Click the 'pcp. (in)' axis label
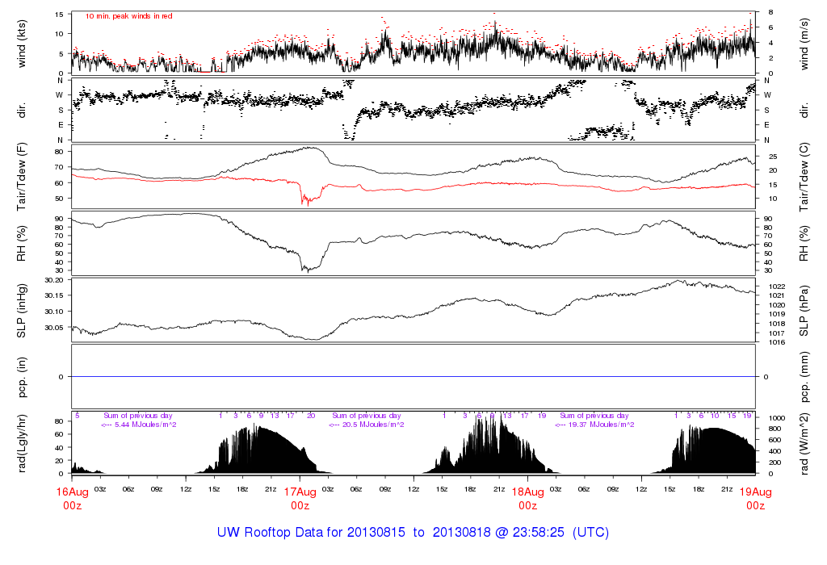The image size is (827, 565). (23, 377)
